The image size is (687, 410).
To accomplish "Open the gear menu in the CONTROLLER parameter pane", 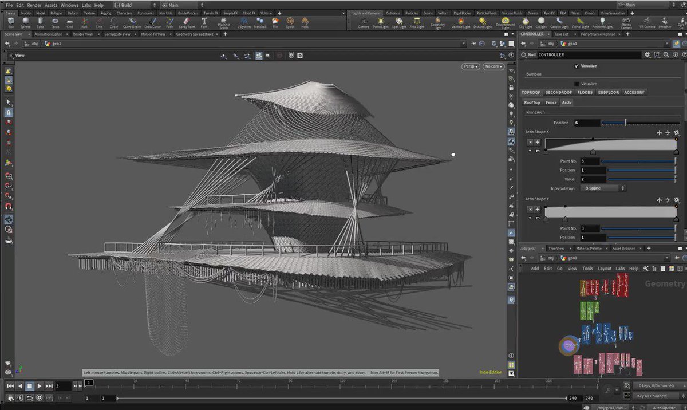I will click(647, 54).
